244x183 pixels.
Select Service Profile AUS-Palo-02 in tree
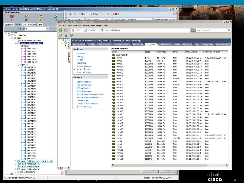tap(31, 43)
